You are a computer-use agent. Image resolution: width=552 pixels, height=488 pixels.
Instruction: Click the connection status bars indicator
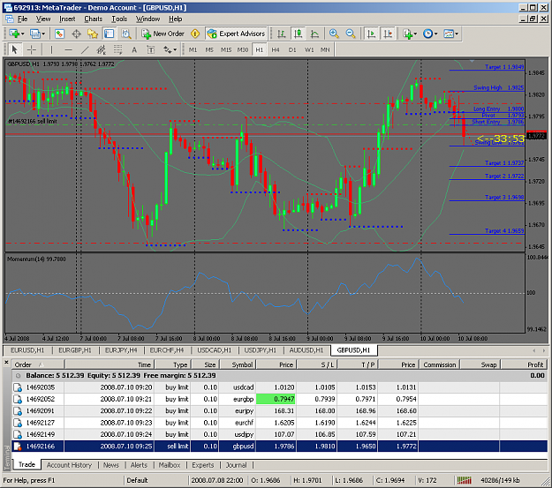point(464,480)
